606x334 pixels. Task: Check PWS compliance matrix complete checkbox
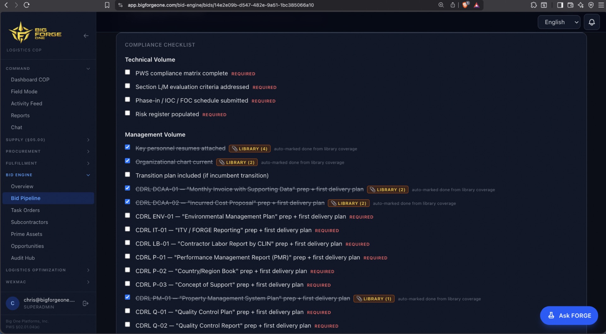tap(128, 72)
